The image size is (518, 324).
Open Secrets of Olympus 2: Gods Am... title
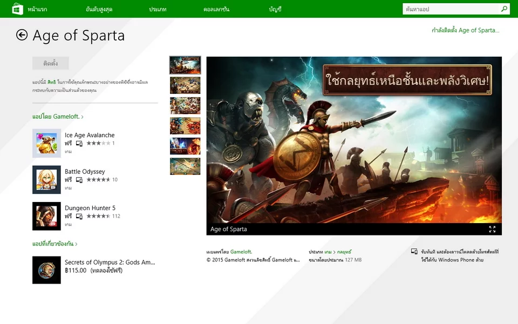coord(110,262)
